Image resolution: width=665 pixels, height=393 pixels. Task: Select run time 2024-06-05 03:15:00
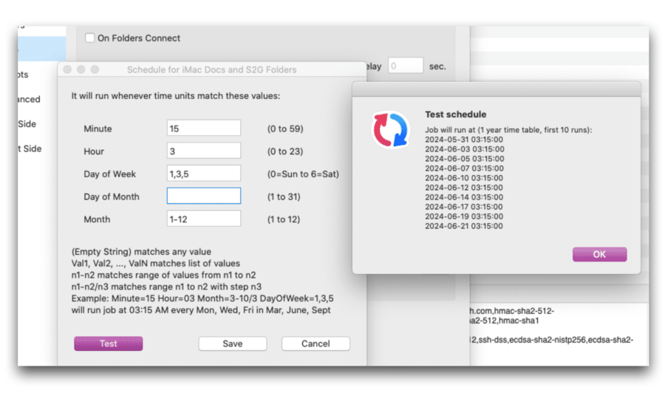(x=465, y=159)
